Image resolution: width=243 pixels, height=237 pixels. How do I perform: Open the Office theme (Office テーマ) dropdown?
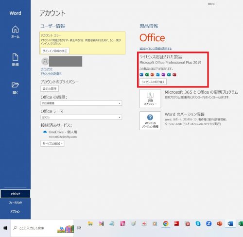(x=81, y=117)
